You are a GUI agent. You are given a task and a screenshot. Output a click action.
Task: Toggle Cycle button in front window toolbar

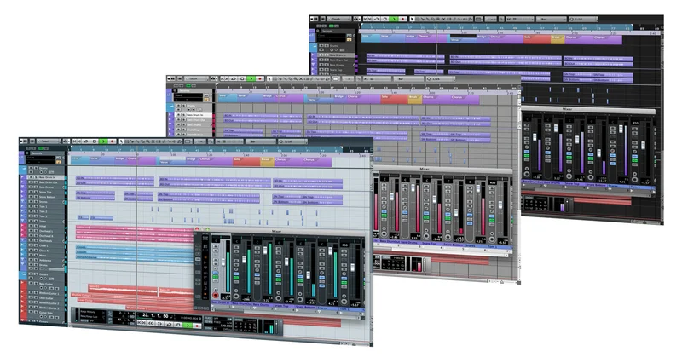point(86,141)
